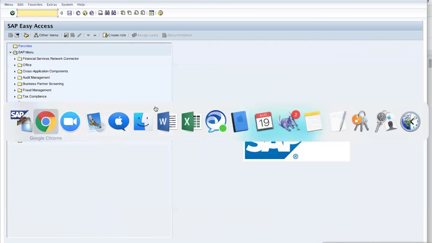
Task: Switch to SAP GUI in the app switcher
Action: point(21,121)
